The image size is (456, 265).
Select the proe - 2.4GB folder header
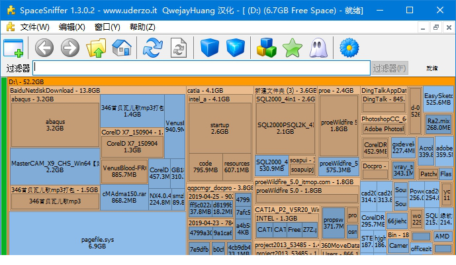(x=338, y=90)
